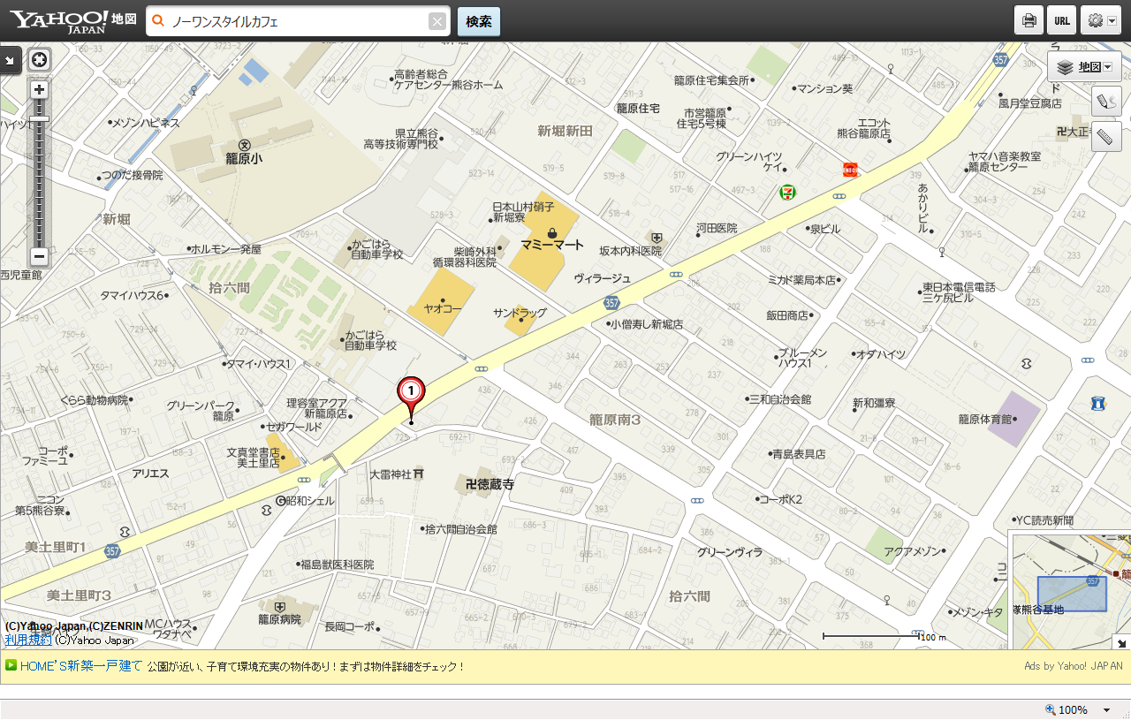Open the URL share button
This screenshot has width=1131, height=720.
pyautogui.click(x=1061, y=20)
